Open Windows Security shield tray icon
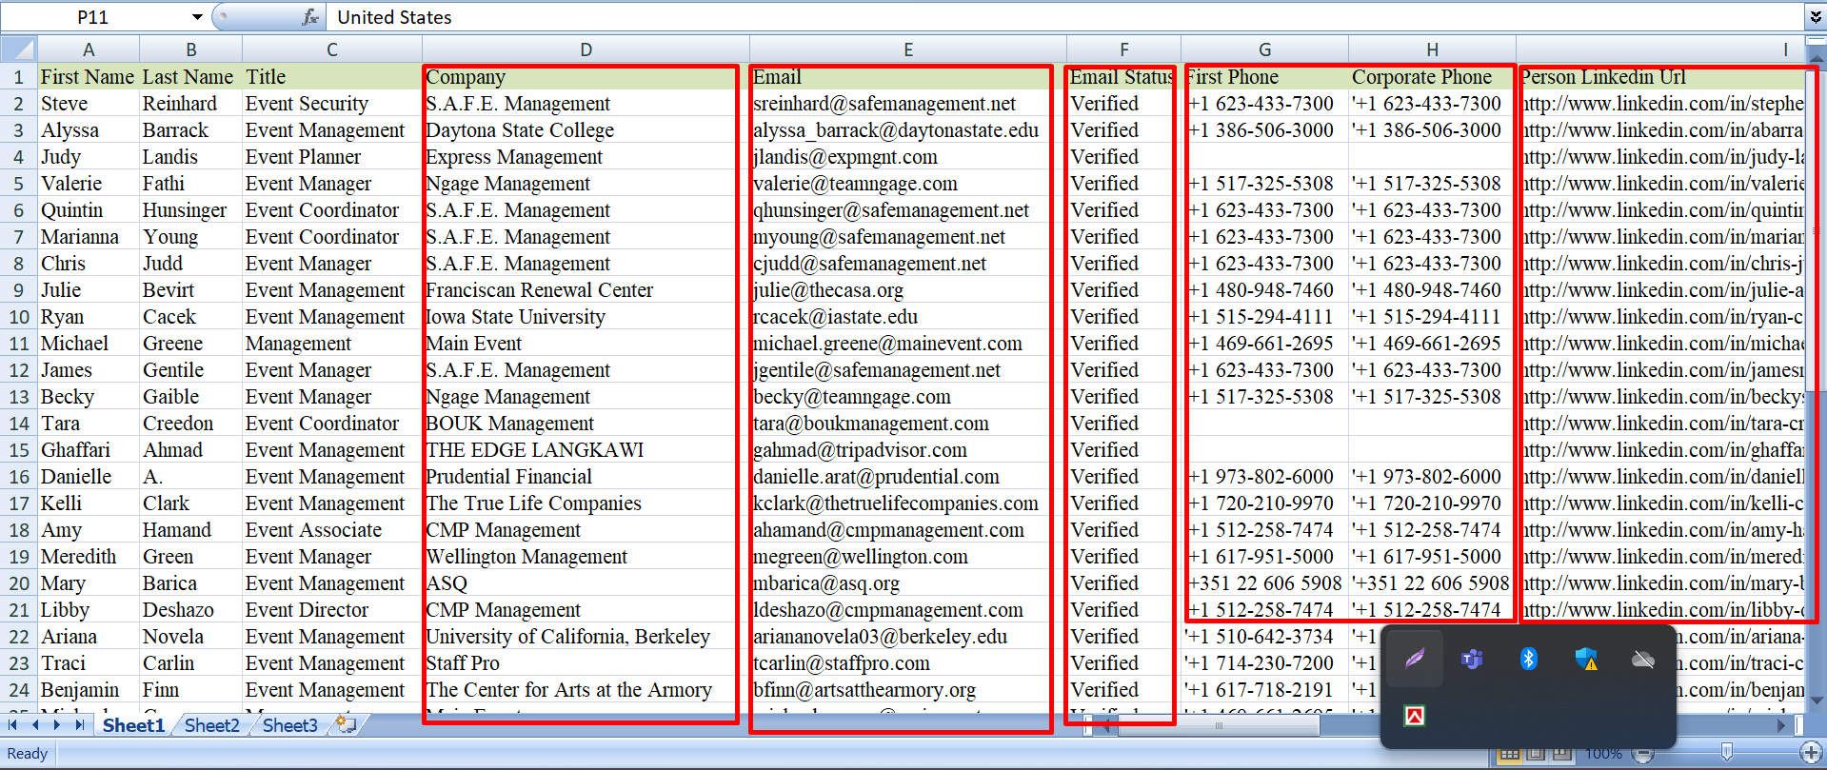Viewport: 1827px width, 770px height. [x=1586, y=659]
